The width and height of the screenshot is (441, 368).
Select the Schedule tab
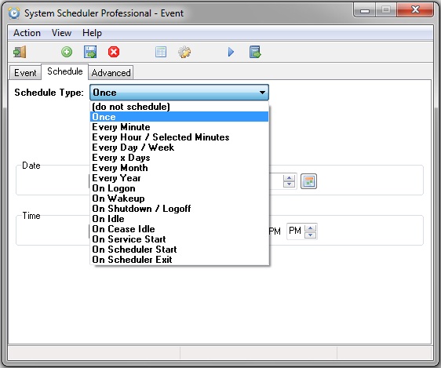click(x=65, y=71)
